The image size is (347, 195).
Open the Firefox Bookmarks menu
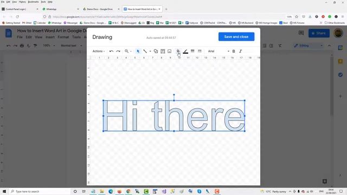click(x=34, y=2)
